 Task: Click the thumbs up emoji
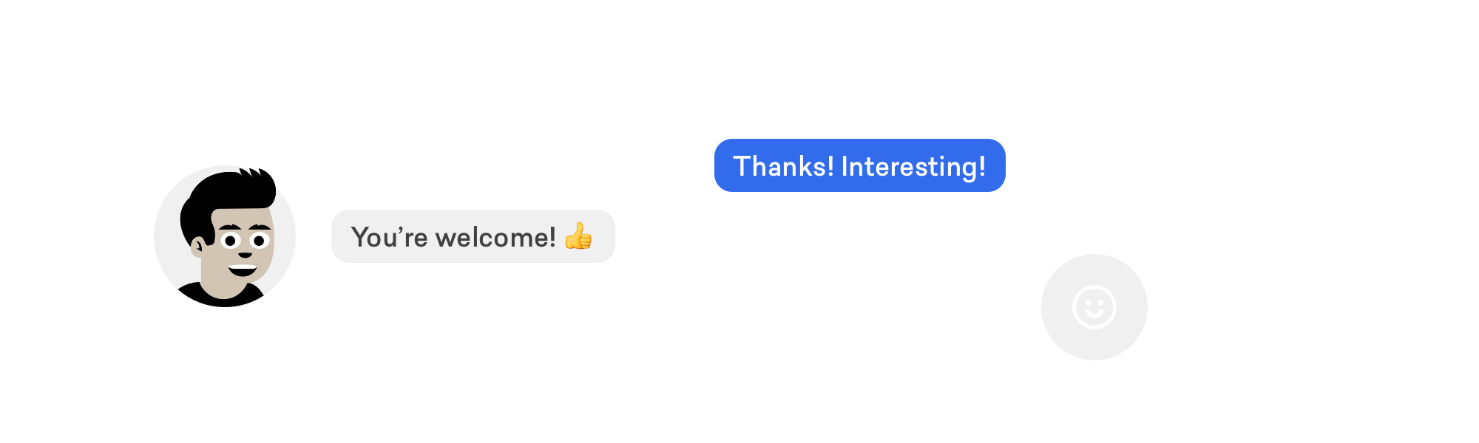click(578, 236)
